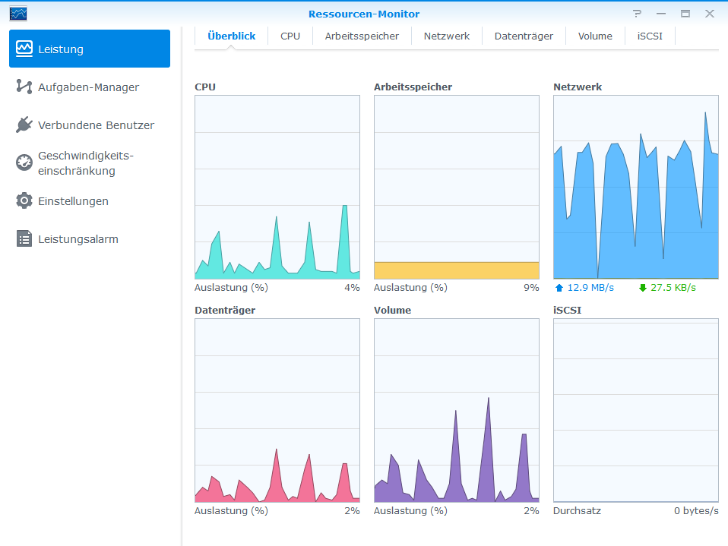Open Aufgaben-Manager in the sidebar
This screenshot has height=546, width=728.
coord(90,87)
